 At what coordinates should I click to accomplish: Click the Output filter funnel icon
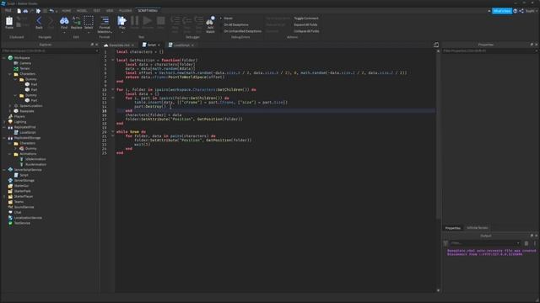pyautogui.click(x=445, y=243)
